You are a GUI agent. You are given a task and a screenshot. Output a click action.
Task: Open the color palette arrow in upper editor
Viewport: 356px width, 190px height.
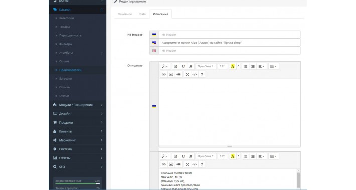coord(238,66)
